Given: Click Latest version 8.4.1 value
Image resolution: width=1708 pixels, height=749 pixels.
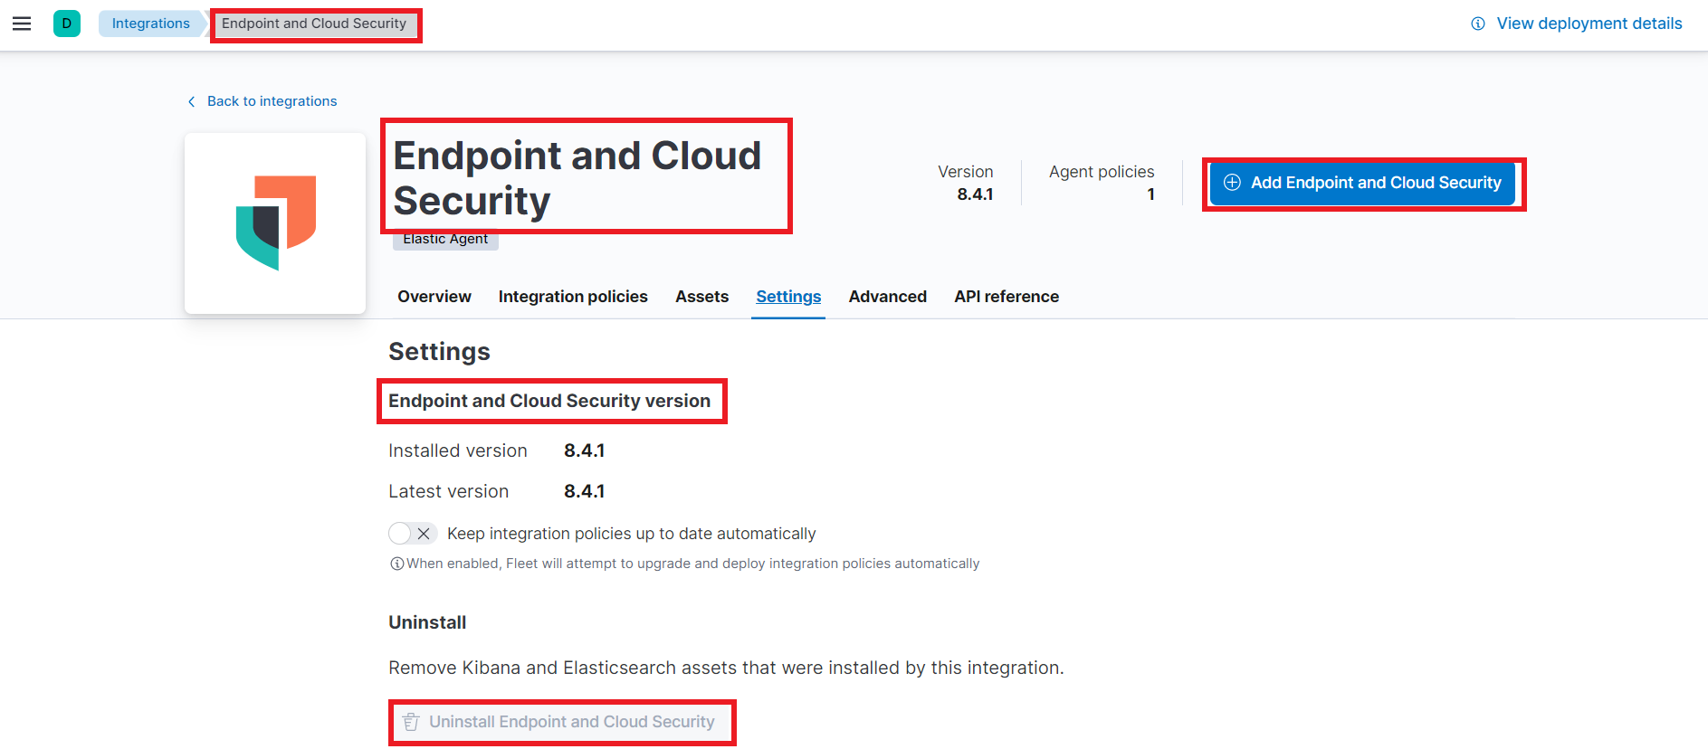Looking at the screenshot, I should [x=585, y=491].
